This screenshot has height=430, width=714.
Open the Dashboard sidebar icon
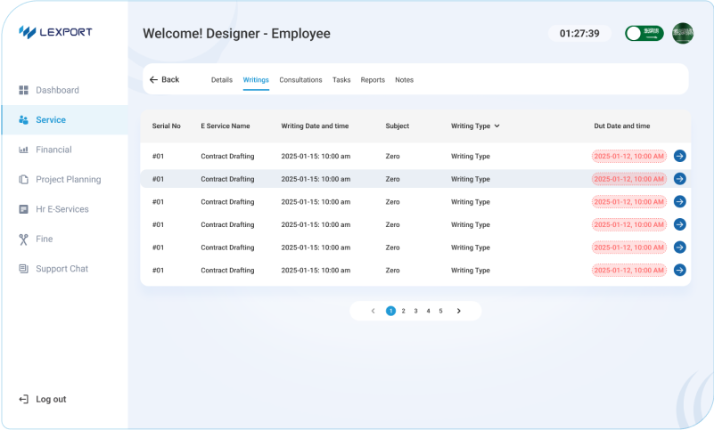click(x=24, y=90)
